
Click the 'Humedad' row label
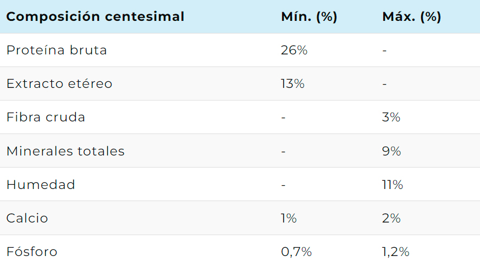coord(41,185)
